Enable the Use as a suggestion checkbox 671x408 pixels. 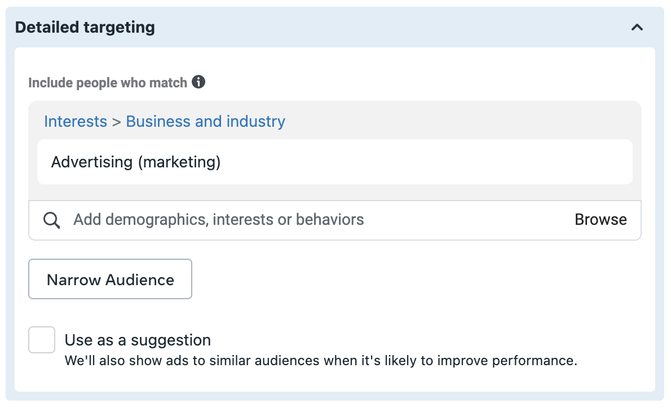42,340
